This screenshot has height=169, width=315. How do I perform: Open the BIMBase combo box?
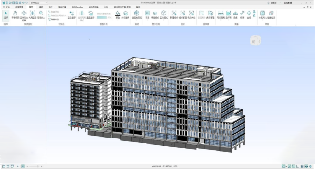click(x=38, y=3)
